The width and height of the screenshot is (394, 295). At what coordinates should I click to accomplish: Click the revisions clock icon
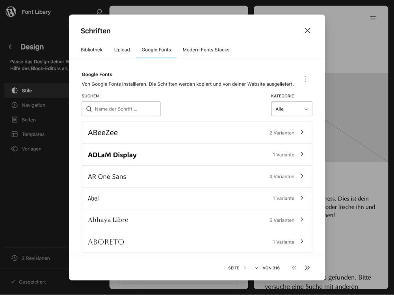point(15,258)
